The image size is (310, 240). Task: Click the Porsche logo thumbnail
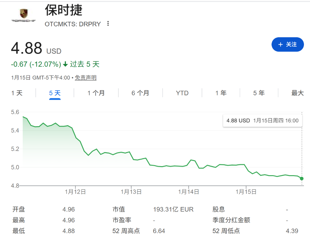click(x=23, y=15)
